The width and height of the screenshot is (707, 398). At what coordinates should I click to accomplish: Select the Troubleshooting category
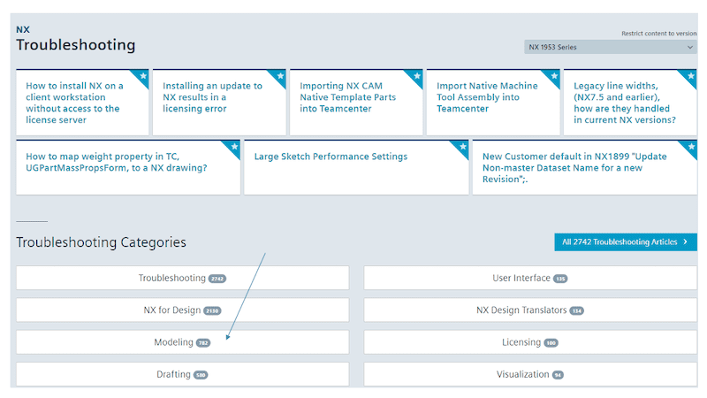183,278
